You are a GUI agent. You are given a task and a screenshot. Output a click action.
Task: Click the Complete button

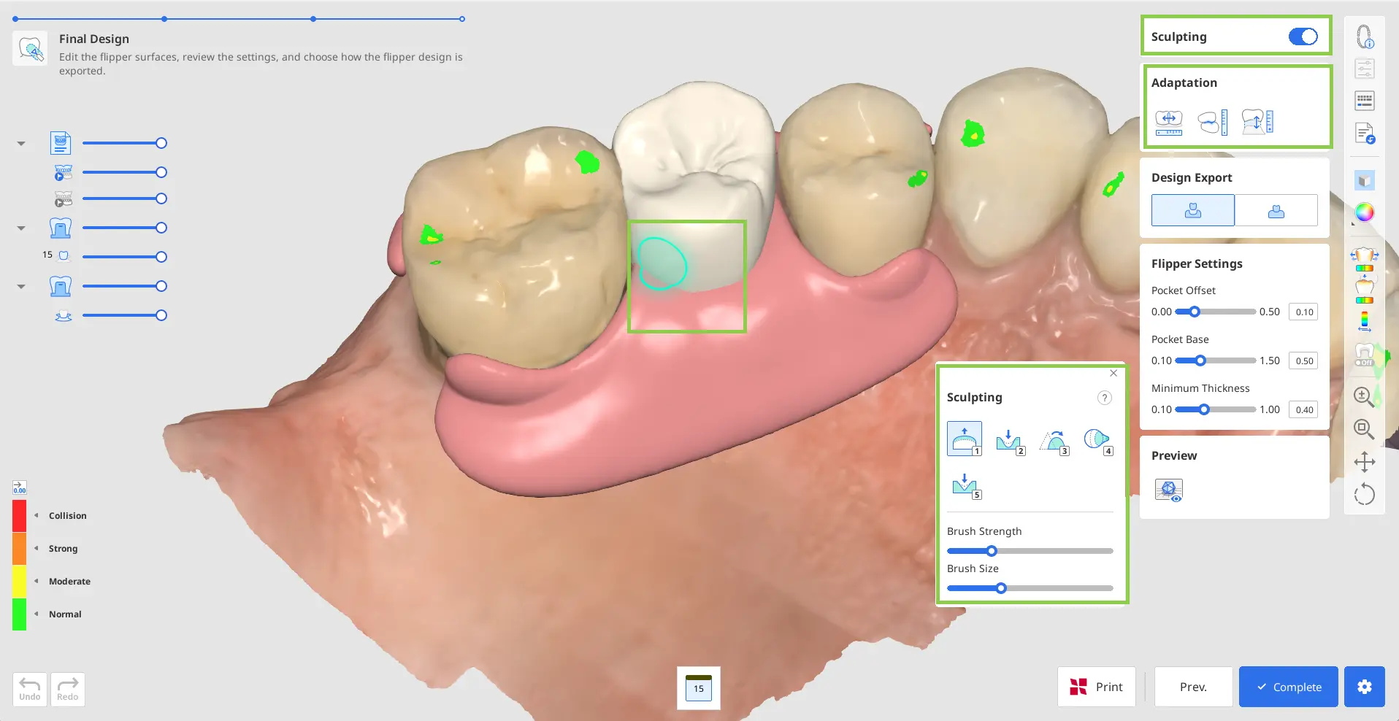click(x=1289, y=687)
